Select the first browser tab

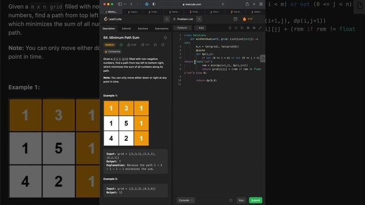pyautogui.click(x=111, y=11)
